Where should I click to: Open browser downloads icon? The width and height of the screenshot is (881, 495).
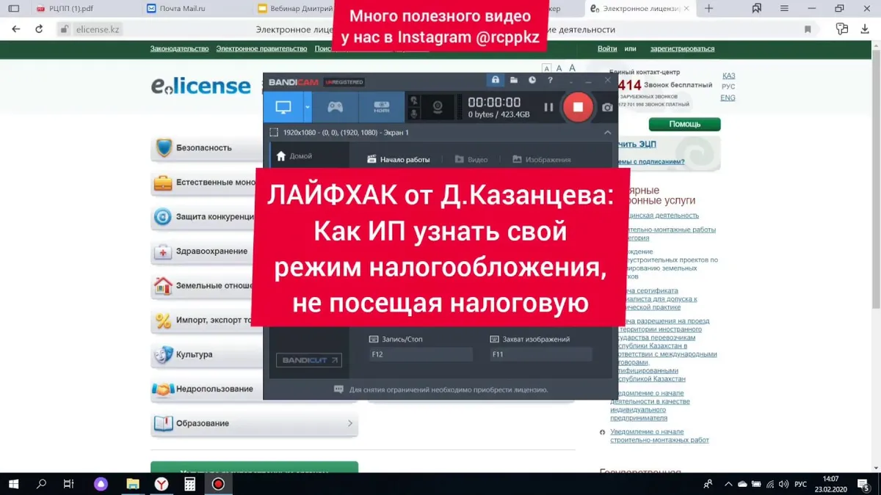coord(864,29)
